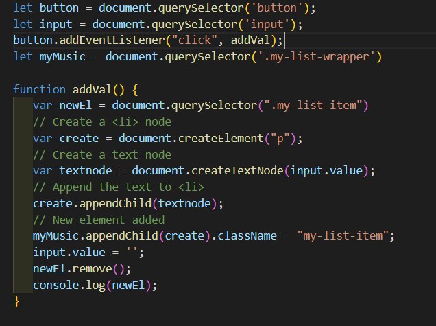Click the comment '// New element added'

[x=99, y=220]
